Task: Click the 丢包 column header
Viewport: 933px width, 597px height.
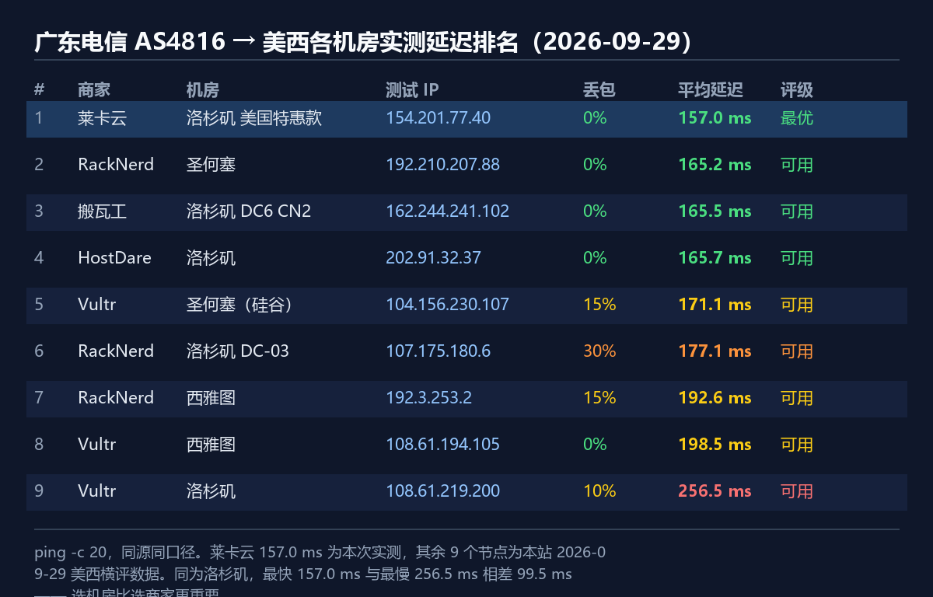Action: (x=599, y=90)
